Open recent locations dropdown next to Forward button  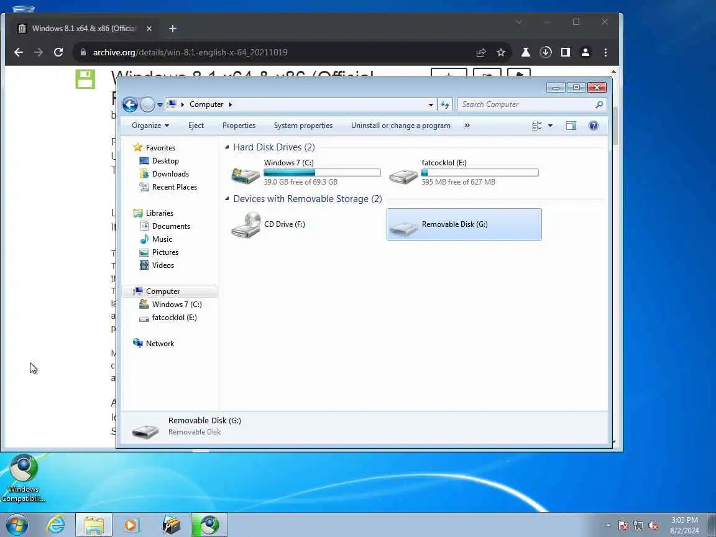pyautogui.click(x=160, y=104)
